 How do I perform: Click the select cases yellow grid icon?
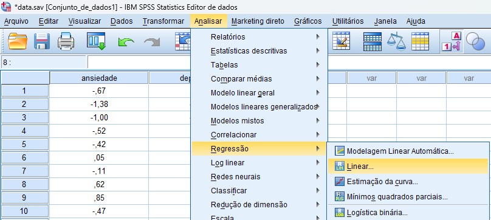click(421, 41)
